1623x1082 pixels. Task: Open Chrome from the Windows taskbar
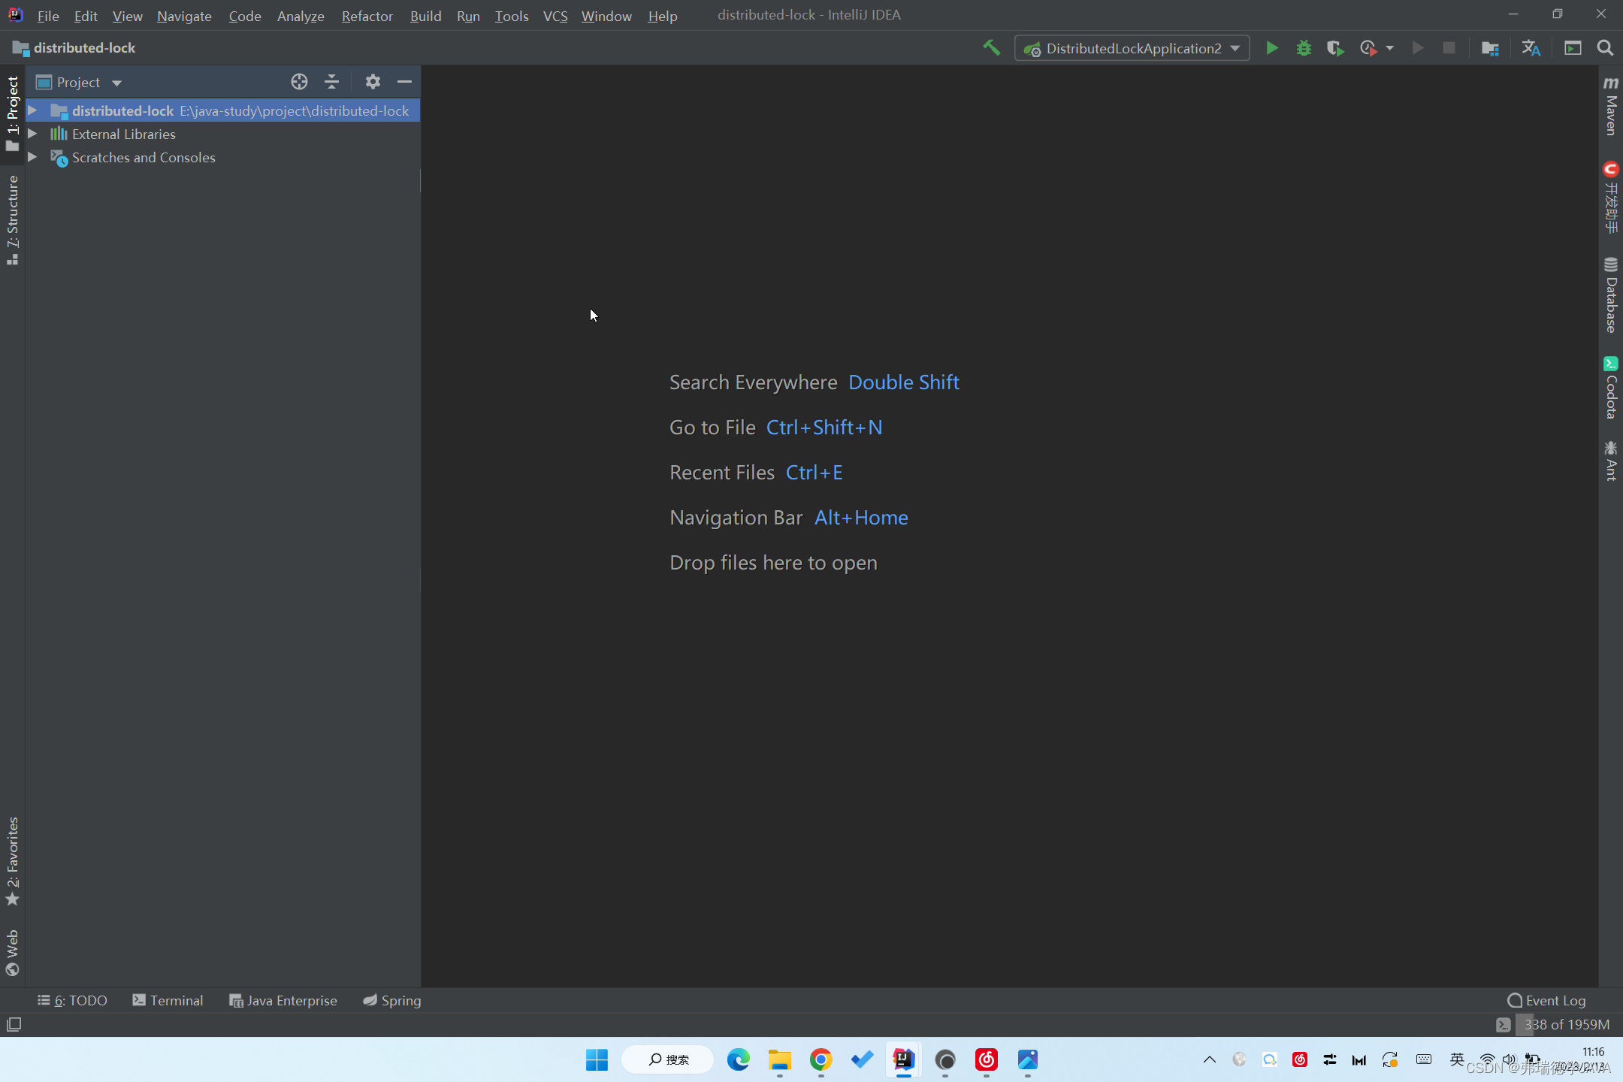[x=821, y=1059]
